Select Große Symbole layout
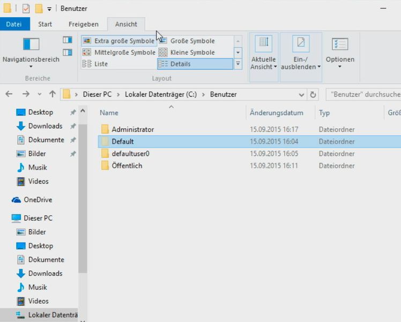Image resolution: width=401 pixels, height=322 pixels. click(192, 41)
